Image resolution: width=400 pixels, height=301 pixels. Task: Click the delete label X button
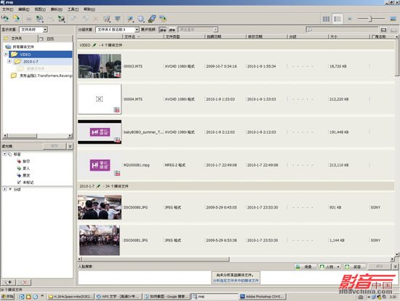pos(24,282)
